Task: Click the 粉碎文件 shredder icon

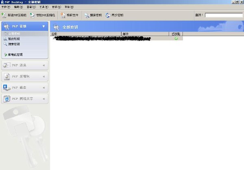Action: 63,15
